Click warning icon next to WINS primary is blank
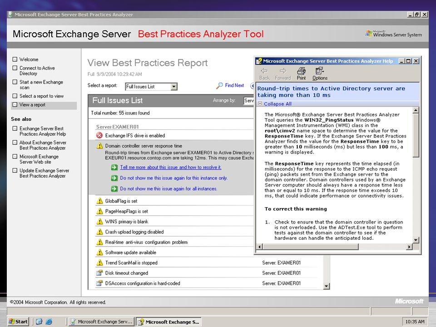Screen dimensions: 436x327 [x=99, y=221]
